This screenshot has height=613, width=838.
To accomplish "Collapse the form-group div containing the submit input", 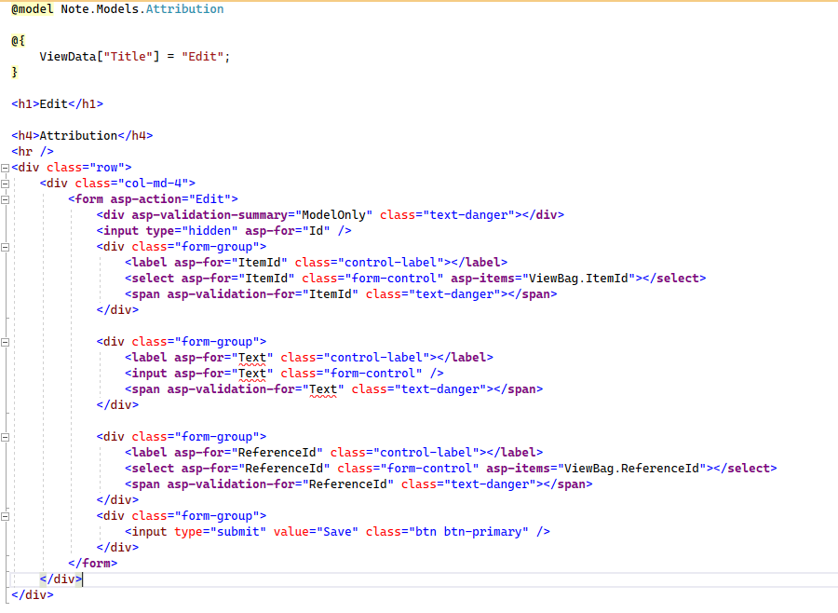I will coord(5,517).
